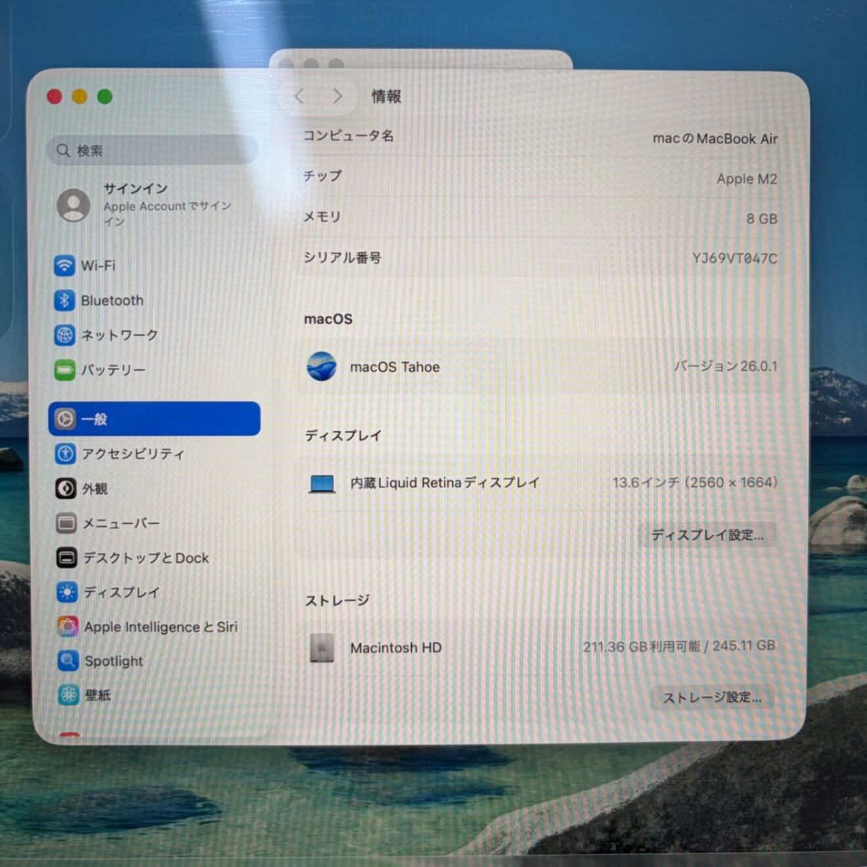Screen dimensions: 867x867
Task: Select the 外観 appearance icon
Action: pos(66,488)
